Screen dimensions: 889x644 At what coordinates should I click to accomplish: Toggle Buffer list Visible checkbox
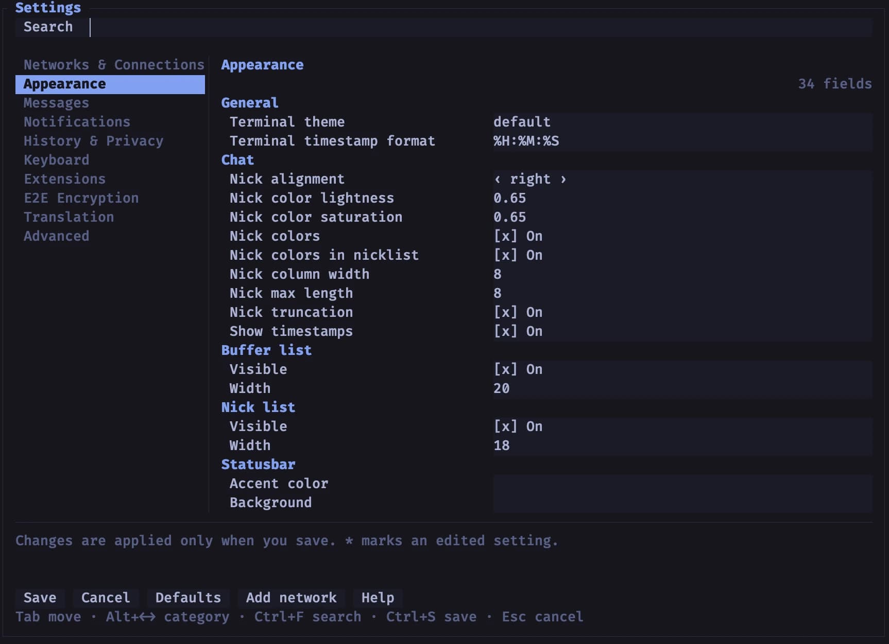[x=506, y=369]
